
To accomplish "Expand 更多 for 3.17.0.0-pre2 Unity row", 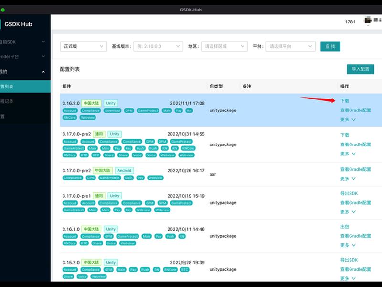I will coord(348,154).
